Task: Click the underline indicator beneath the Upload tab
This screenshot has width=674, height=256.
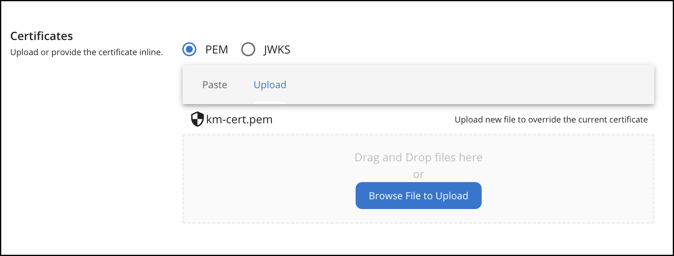Action: click(270, 102)
